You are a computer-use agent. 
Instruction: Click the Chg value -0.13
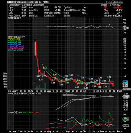pos(119,10)
